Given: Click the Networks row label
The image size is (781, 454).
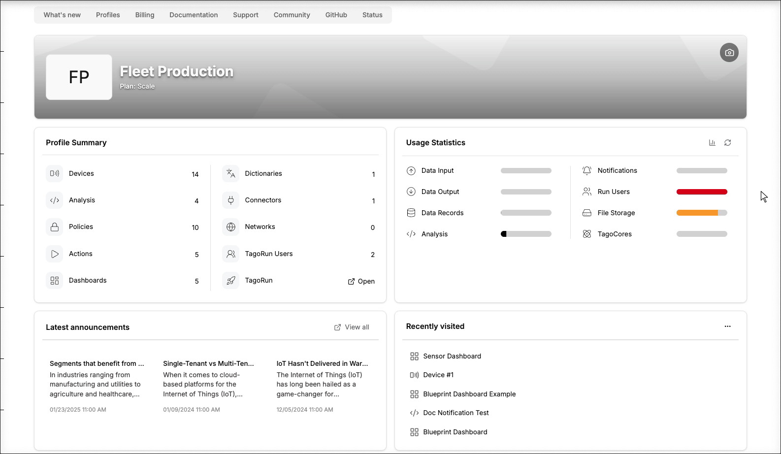Looking at the screenshot, I should tap(260, 227).
